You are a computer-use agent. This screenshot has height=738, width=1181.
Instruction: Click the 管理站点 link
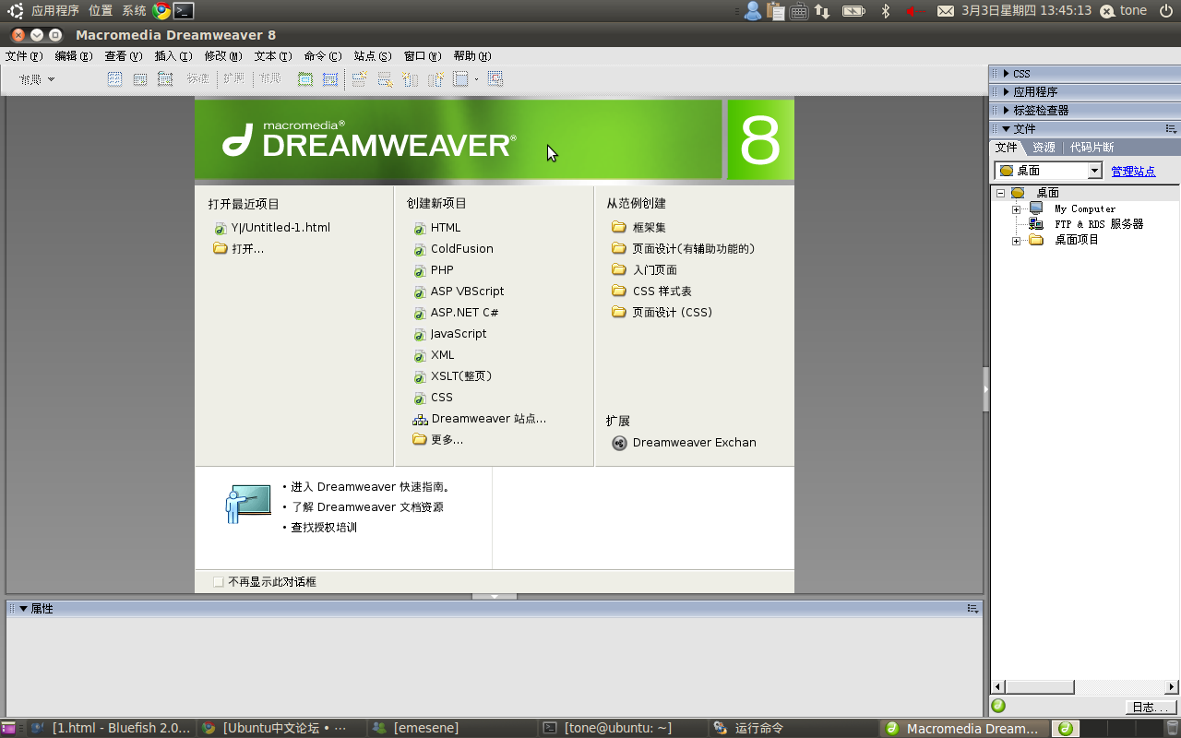(1133, 171)
